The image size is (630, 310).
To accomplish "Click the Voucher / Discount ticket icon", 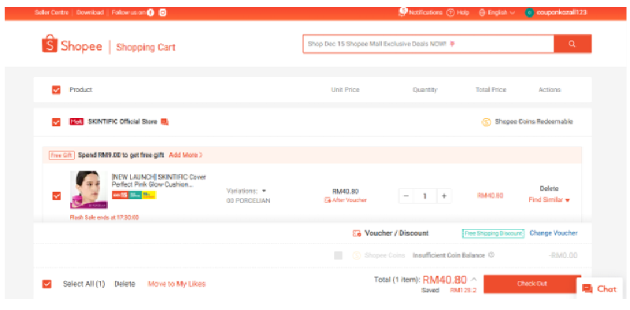I will 357,234.
